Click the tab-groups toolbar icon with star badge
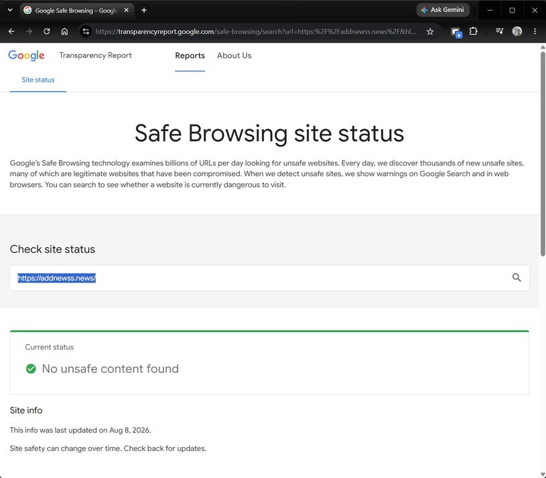The height and width of the screenshot is (478, 546). click(456, 32)
